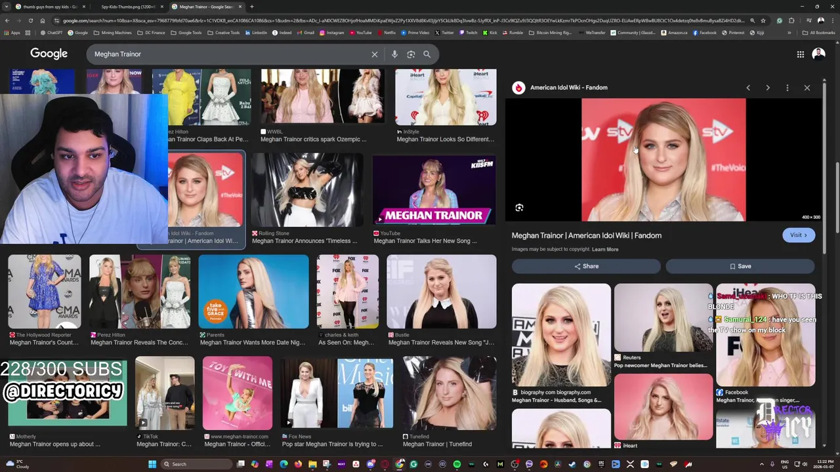Click the taskbar Search box

[x=197, y=464]
